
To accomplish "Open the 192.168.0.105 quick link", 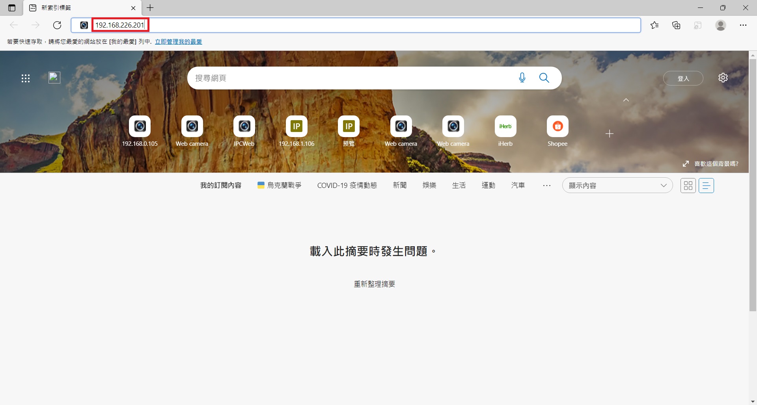I will [x=140, y=131].
